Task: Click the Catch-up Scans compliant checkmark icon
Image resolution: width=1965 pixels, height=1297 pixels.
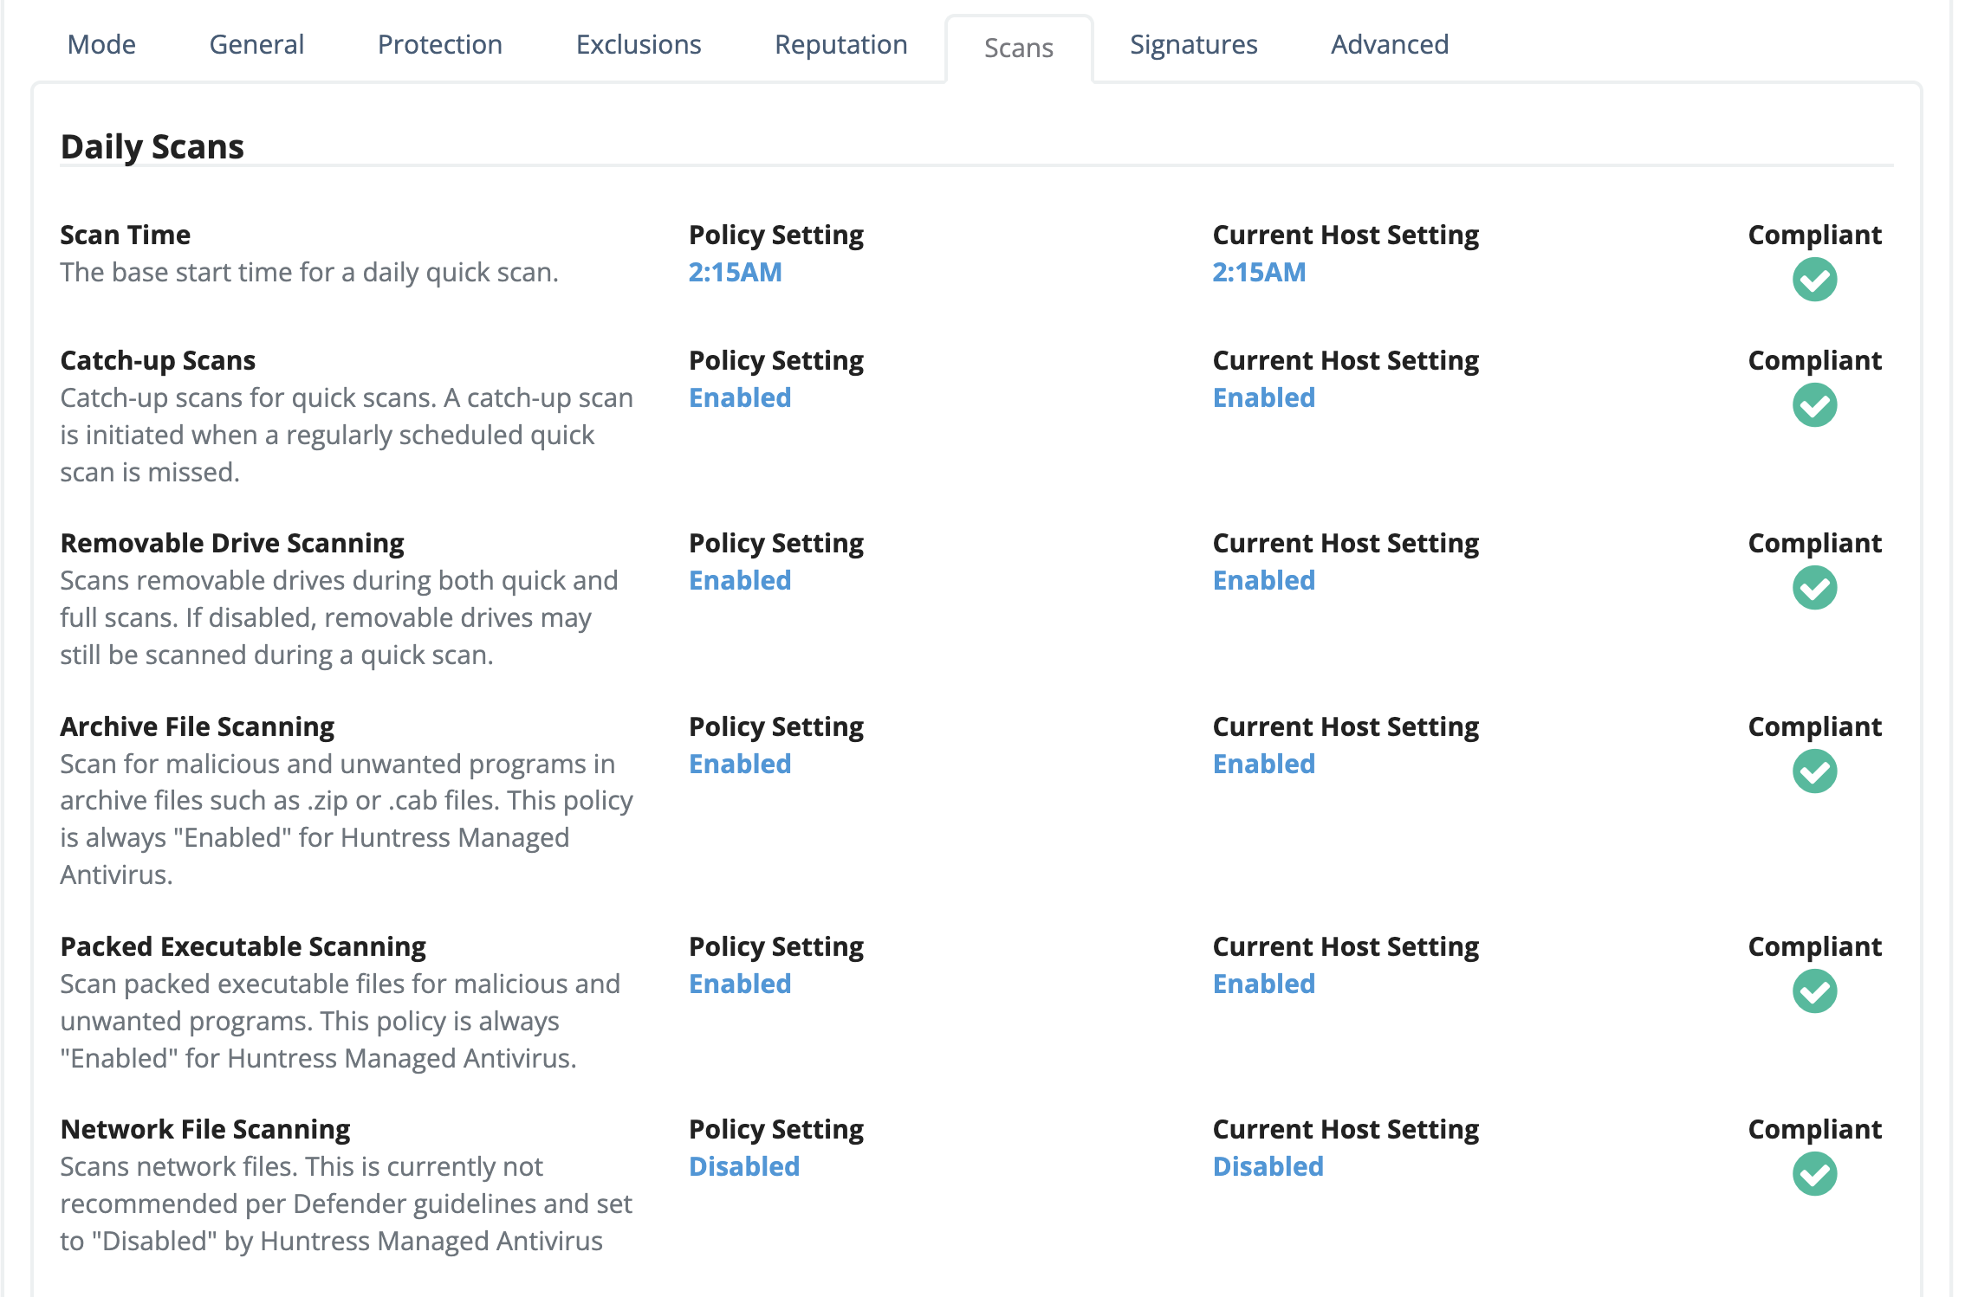Action: coord(1814,405)
